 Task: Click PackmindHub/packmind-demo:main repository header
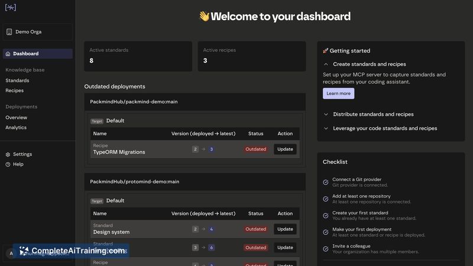tap(195, 101)
